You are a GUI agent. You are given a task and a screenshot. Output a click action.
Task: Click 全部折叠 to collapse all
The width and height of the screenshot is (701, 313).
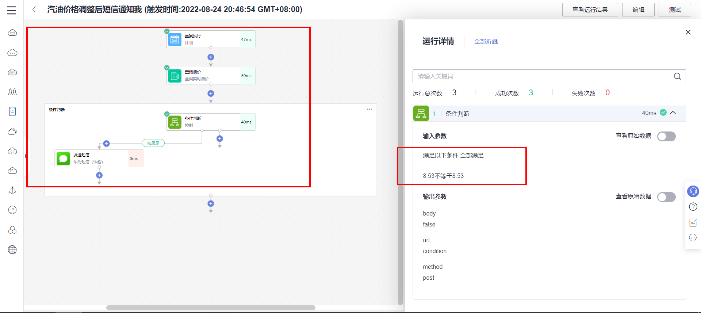pos(486,41)
